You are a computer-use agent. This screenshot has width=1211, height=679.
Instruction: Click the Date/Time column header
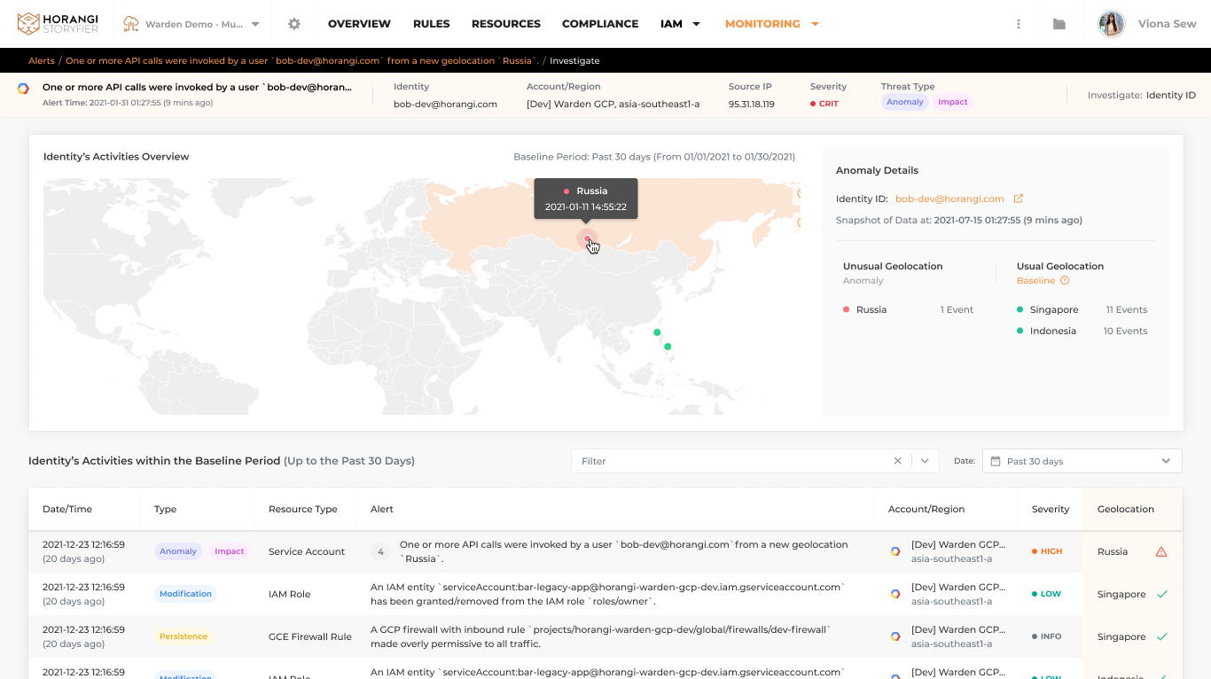click(x=67, y=509)
